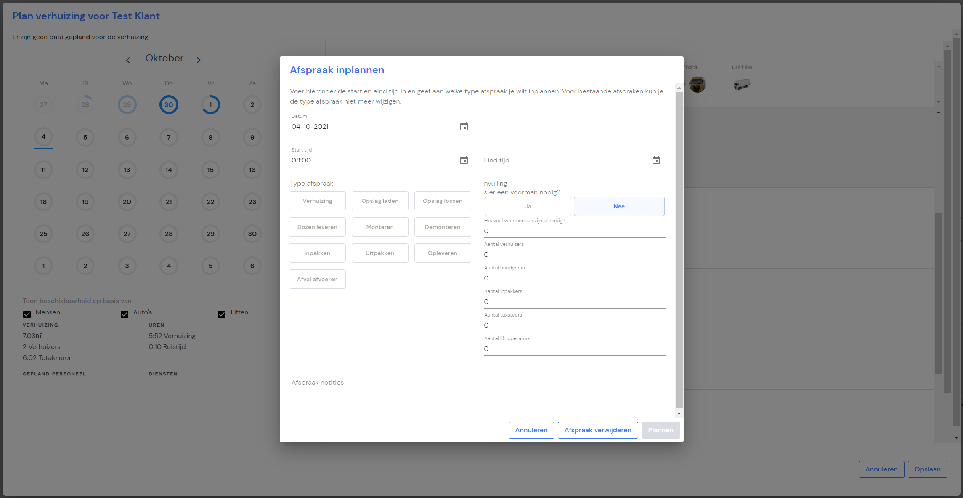The height and width of the screenshot is (498, 963).
Task: Go to next month after Oktober
Action: click(199, 60)
